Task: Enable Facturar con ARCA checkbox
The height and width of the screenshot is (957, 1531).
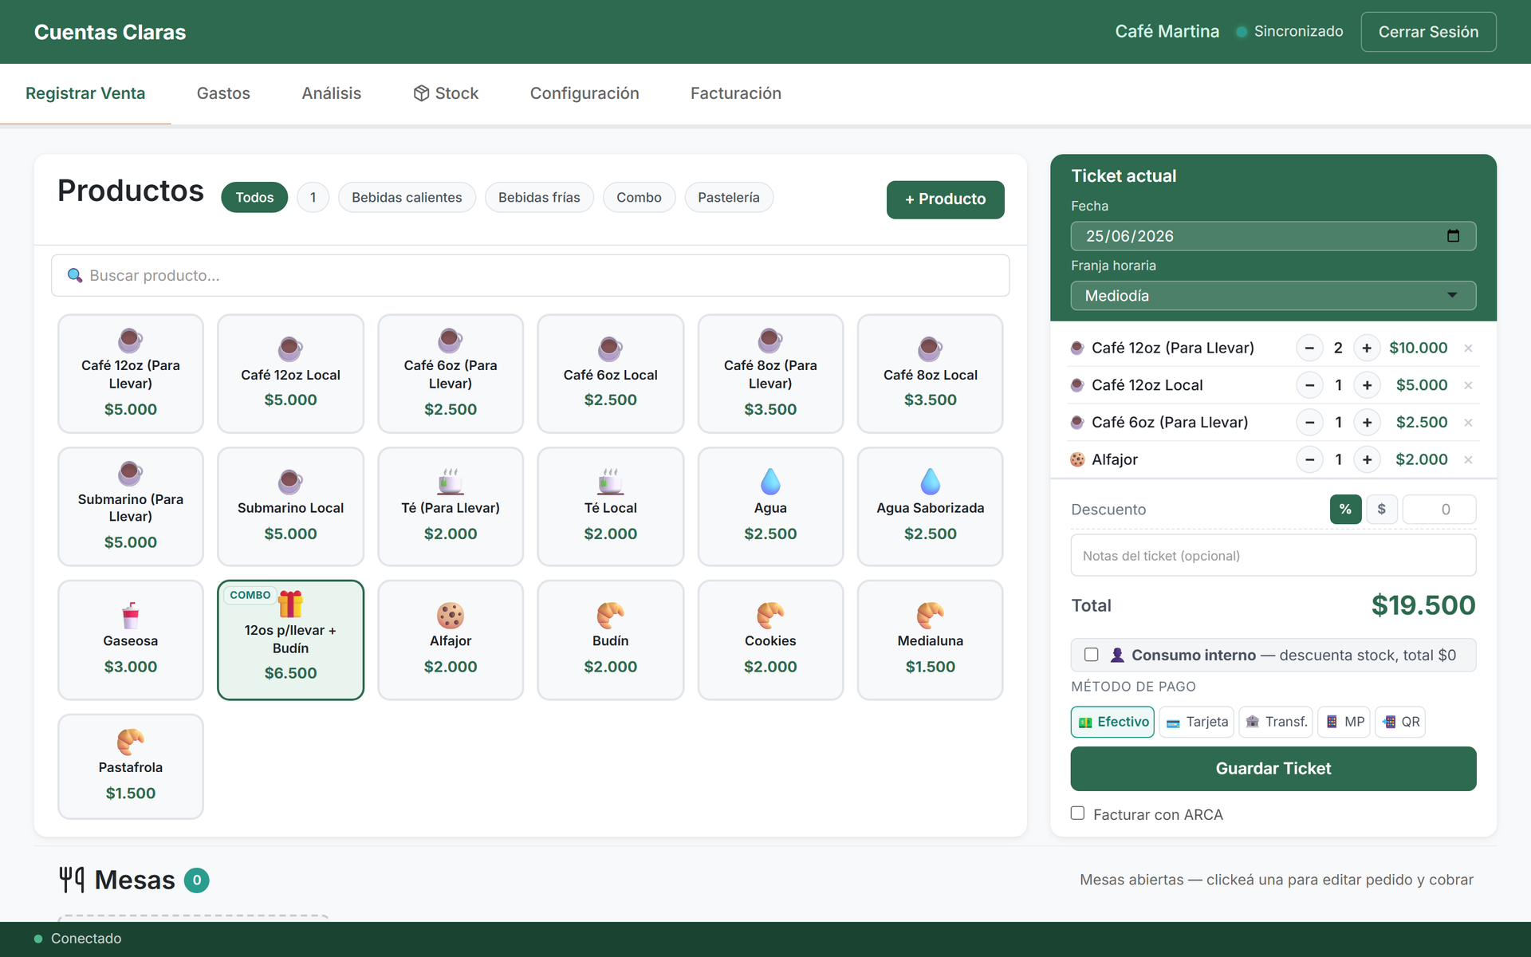Action: click(x=1077, y=813)
